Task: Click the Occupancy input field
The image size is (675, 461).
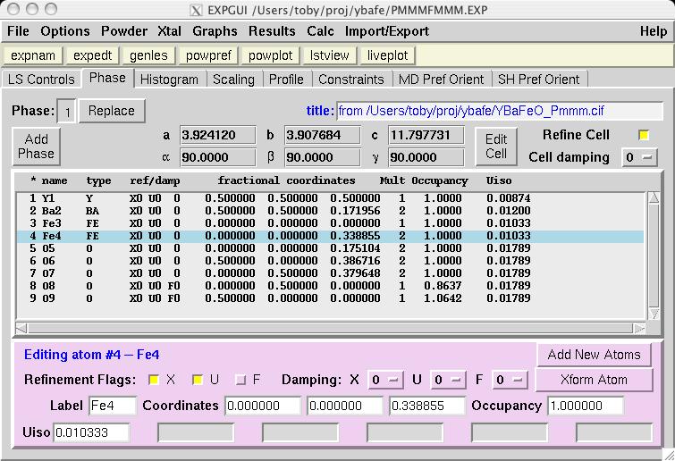Action: click(586, 406)
